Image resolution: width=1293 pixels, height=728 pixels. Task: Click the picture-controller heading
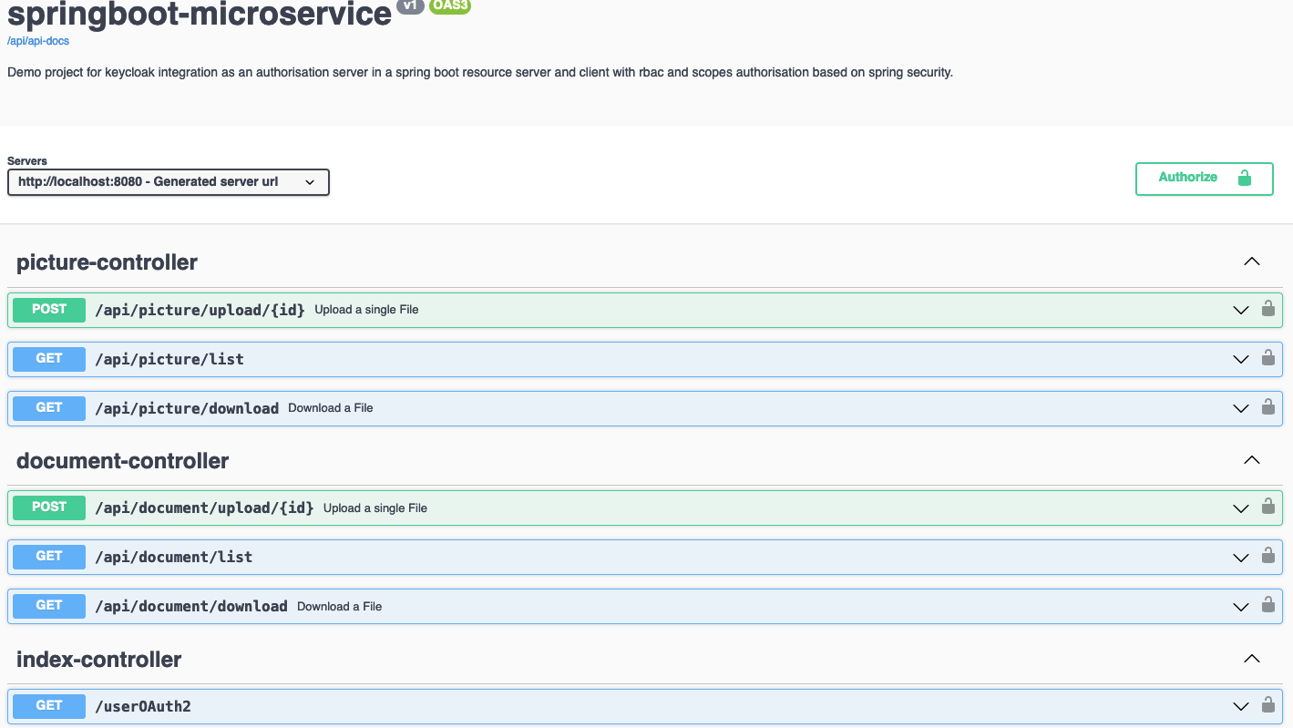(x=108, y=262)
